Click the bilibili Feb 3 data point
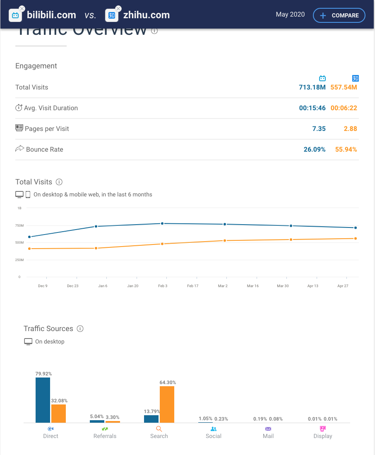The width and height of the screenshot is (375, 455). (162, 223)
